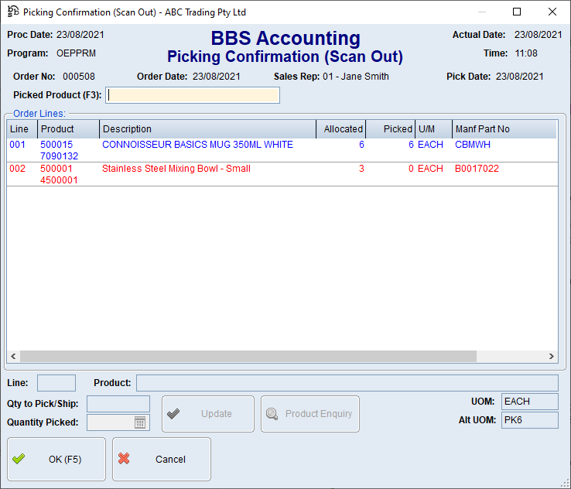
Task: Open Product Enquiry
Action: click(310, 414)
